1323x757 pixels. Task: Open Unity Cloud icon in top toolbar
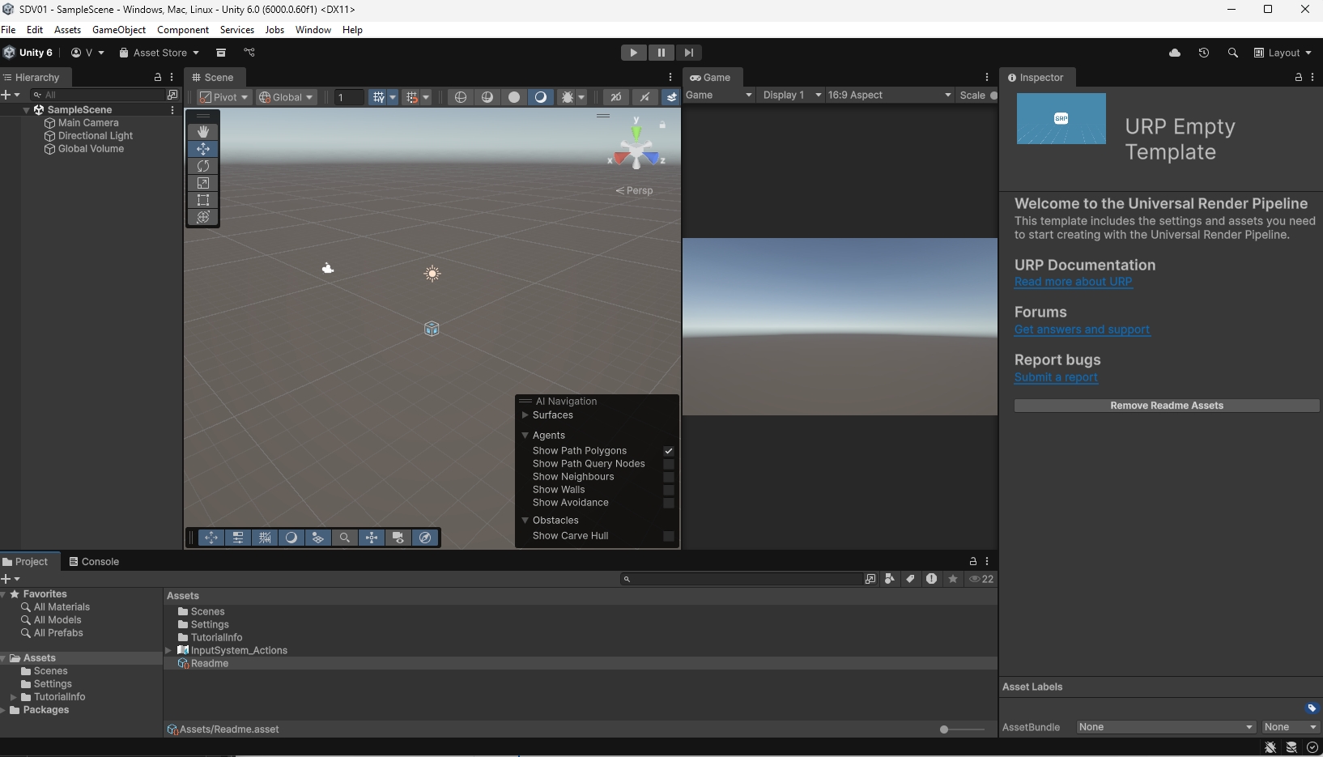tap(1175, 53)
